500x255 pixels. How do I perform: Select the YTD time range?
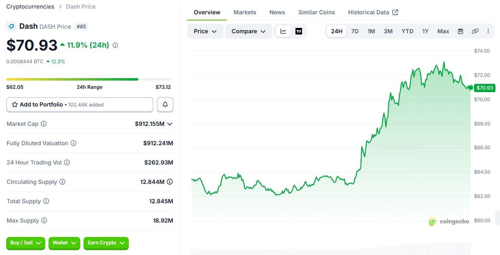[x=407, y=31]
